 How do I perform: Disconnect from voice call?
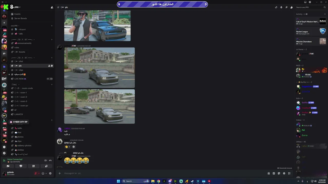[x=50, y=160]
